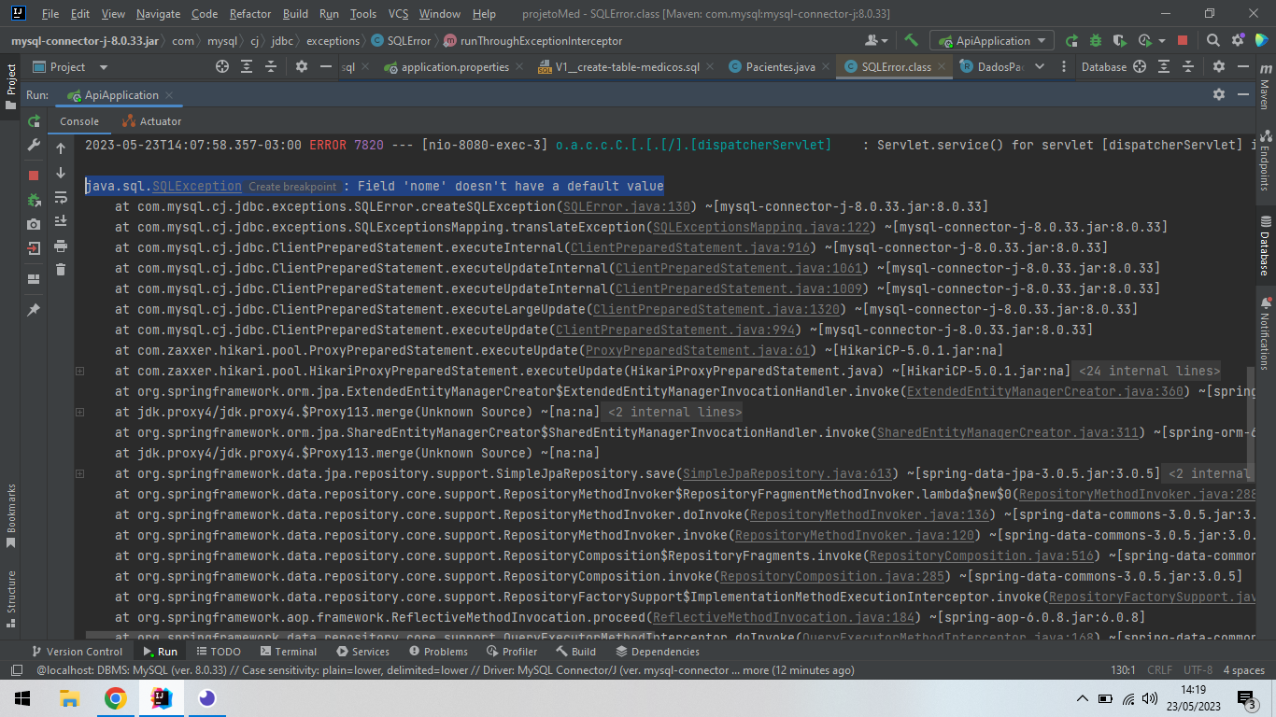Image resolution: width=1276 pixels, height=717 pixels.
Task: Click the console vertical scrollbar thumb
Action: tap(1249, 425)
